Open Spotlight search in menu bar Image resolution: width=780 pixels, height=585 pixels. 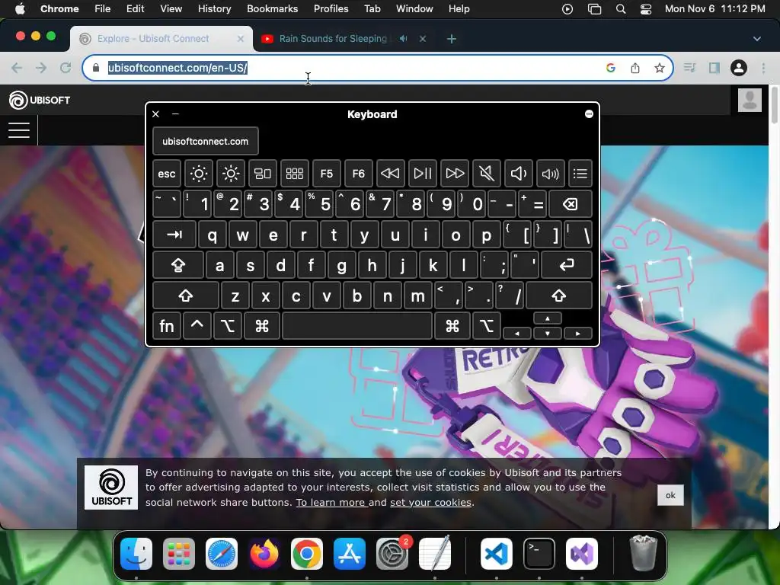click(x=620, y=9)
